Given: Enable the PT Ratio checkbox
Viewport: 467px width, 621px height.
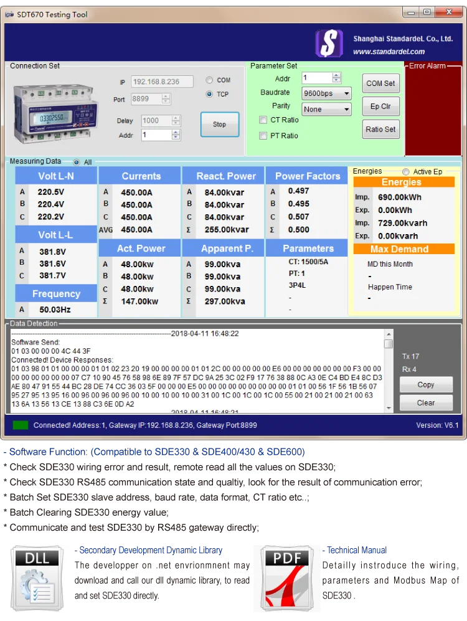Looking at the screenshot, I should click(263, 135).
